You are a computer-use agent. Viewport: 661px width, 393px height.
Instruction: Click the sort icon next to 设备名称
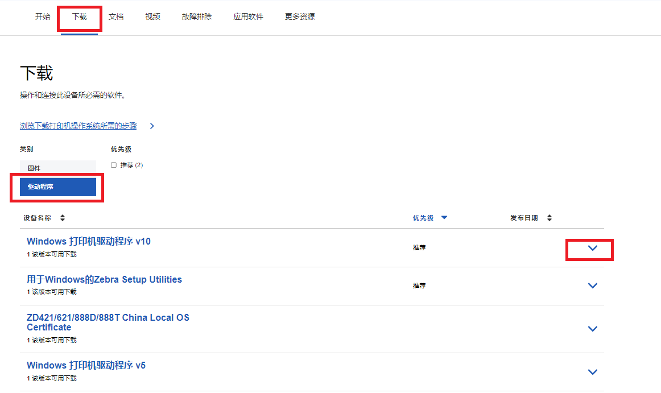pyautogui.click(x=63, y=218)
